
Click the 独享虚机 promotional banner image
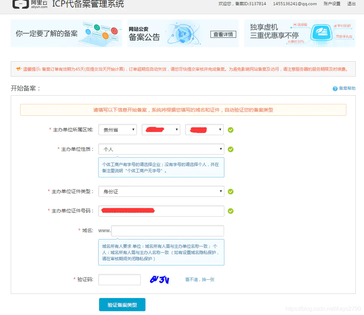299,33
